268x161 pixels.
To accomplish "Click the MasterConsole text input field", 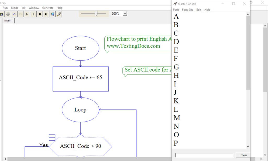I will 204,155.
